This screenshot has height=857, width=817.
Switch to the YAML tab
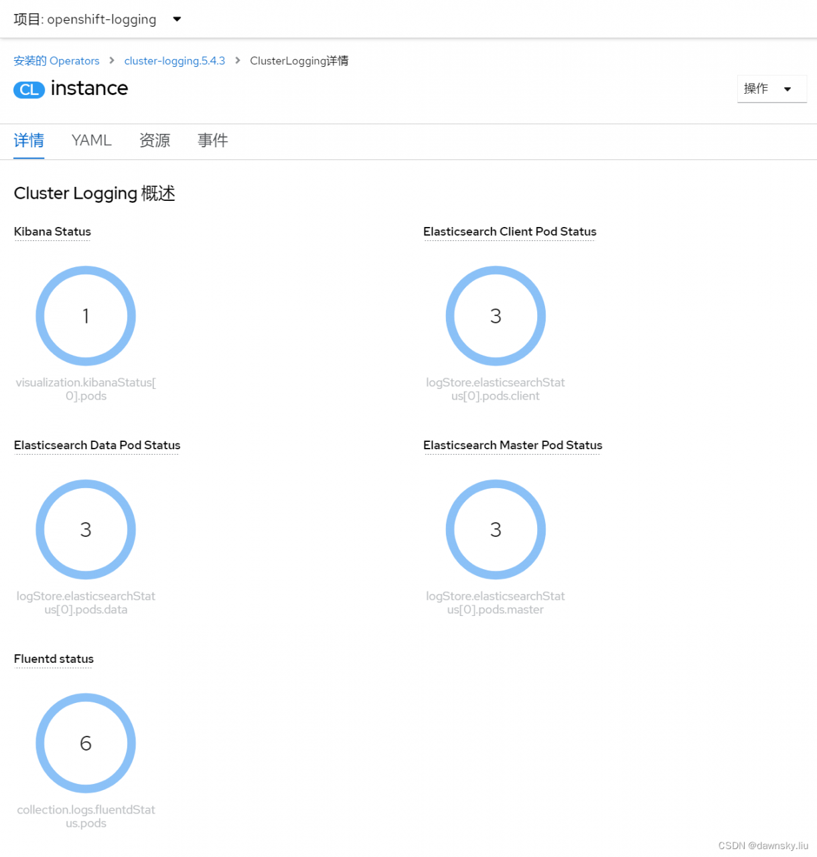[91, 141]
